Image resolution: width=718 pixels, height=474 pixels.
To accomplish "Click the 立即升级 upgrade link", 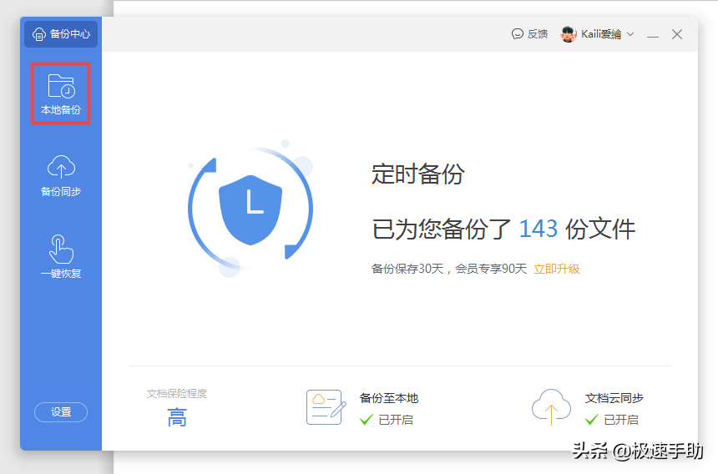I will coord(557,269).
